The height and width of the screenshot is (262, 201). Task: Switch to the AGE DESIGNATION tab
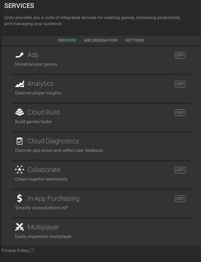pyautogui.click(x=100, y=40)
